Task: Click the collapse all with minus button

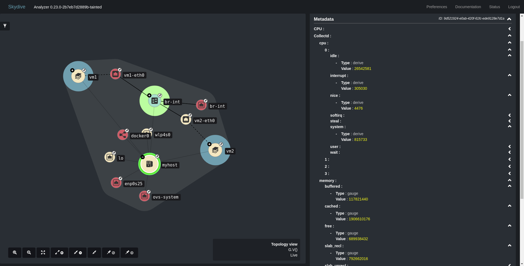Action: [x=78, y=253]
